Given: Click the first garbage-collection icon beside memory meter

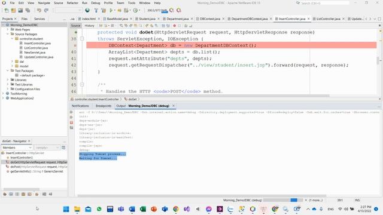Looking at the screenshot, I should (x=172, y=10).
